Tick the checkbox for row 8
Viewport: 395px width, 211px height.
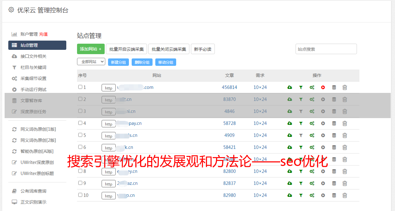tap(80, 171)
